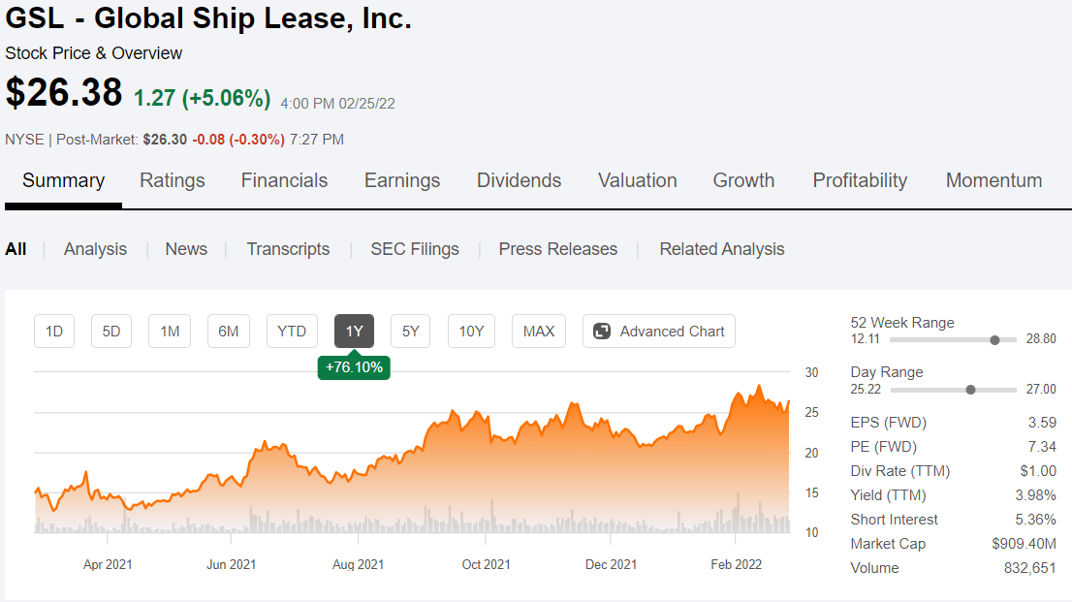Choose the 10Y chart range
Screen dimensions: 1072x602
coord(471,332)
